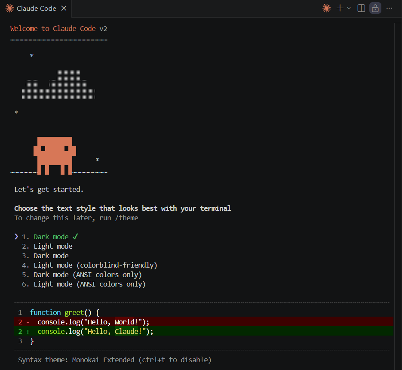The width and height of the screenshot is (402, 370).
Task: Switch to the Claude Code tab
Action: [36, 9]
